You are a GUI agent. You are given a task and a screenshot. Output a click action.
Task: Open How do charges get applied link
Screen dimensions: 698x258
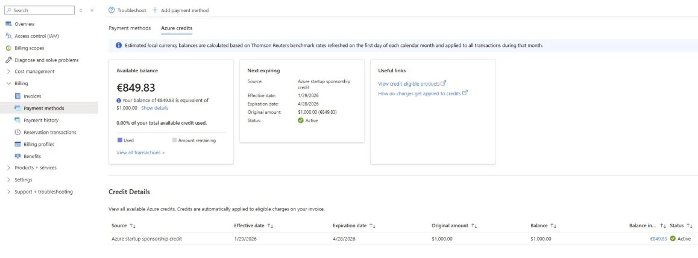(x=420, y=93)
